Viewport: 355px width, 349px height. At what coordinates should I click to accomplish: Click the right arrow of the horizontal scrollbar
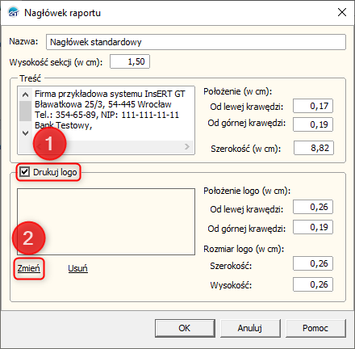pyautogui.click(x=187, y=146)
